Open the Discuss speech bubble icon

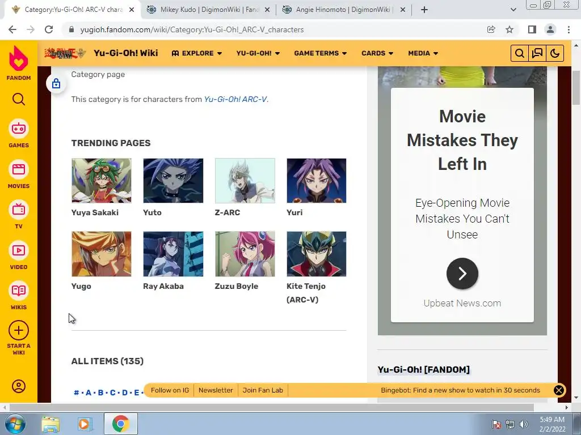pyautogui.click(x=537, y=54)
